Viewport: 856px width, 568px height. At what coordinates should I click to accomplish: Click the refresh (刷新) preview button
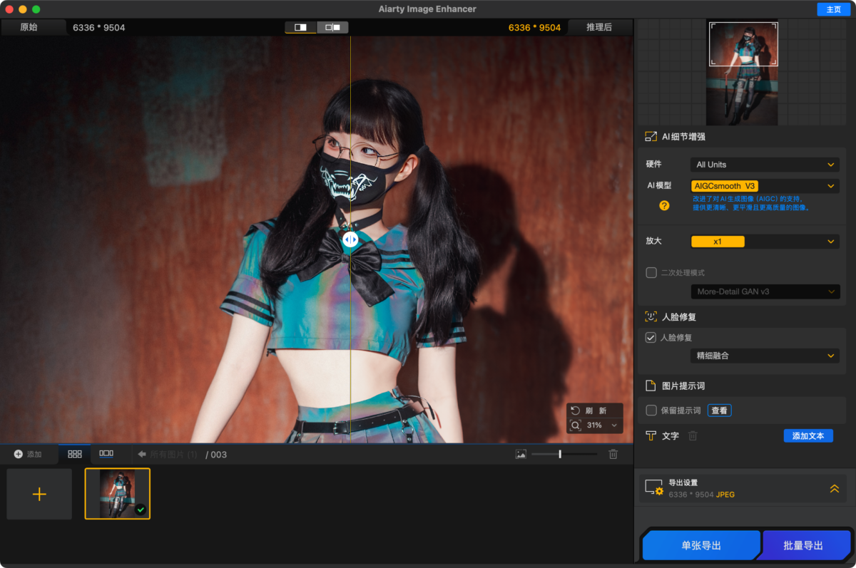[x=595, y=410]
